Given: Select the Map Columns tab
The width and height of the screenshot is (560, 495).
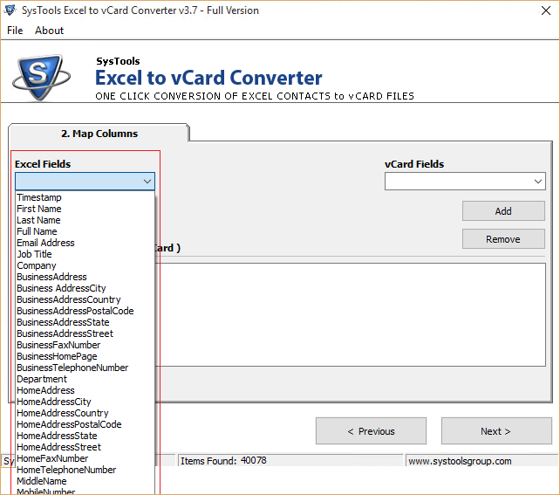Looking at the screenshot, I should 99,134.
